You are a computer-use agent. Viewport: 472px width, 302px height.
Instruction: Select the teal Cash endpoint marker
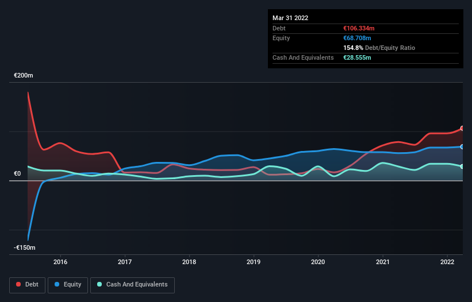[462, 167]
